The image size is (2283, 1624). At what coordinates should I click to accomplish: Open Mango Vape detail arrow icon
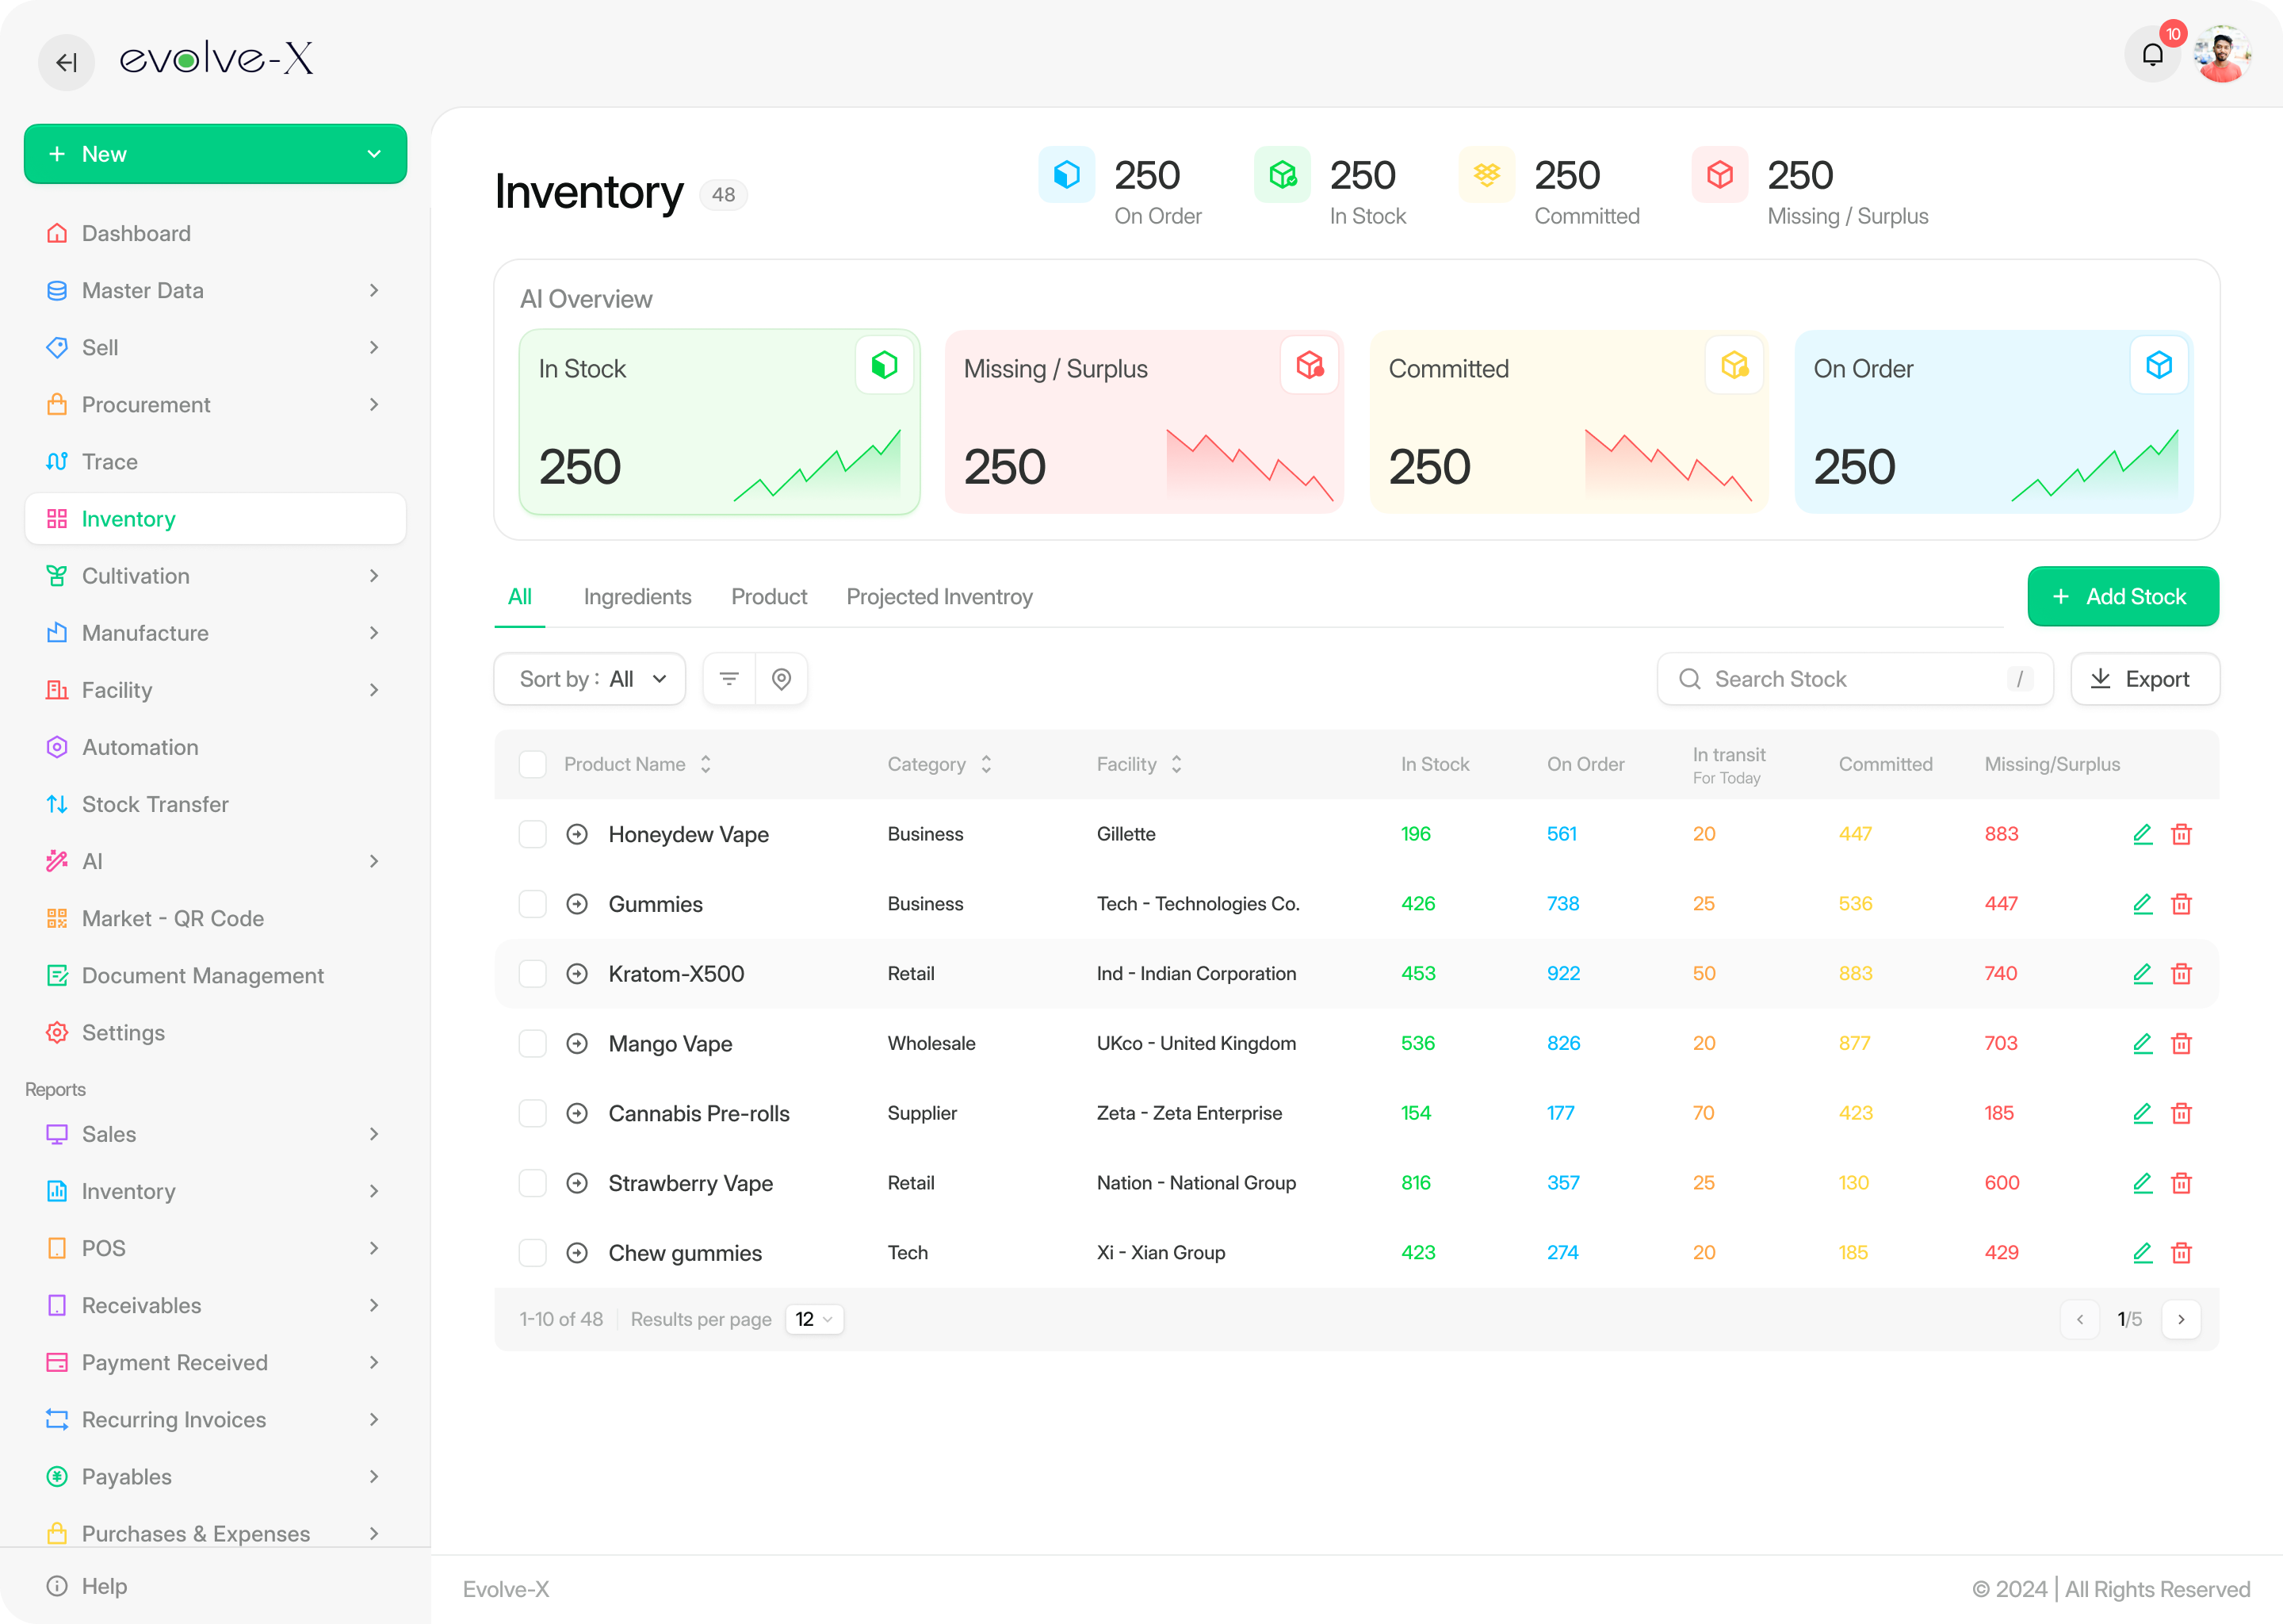[x=577, y=1044]
